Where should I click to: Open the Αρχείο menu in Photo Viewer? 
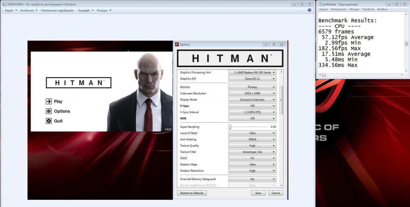[11, 11]
